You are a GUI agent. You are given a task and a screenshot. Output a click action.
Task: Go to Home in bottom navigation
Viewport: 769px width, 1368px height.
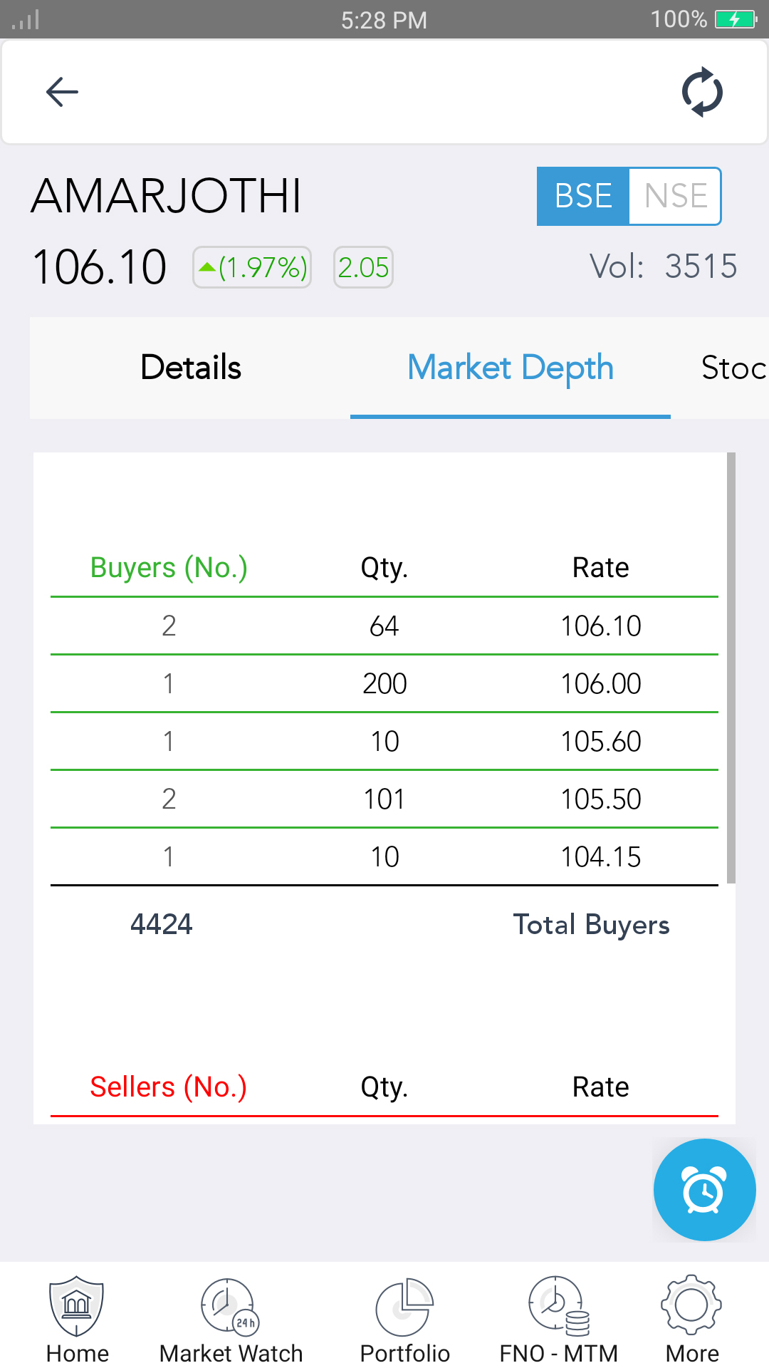point(77,1320)
